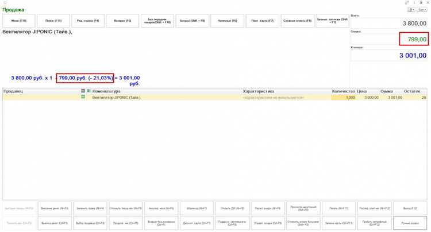Pay with Наличные (F6)
This screenshot has width=431, height=232.
tap(228, 21)
